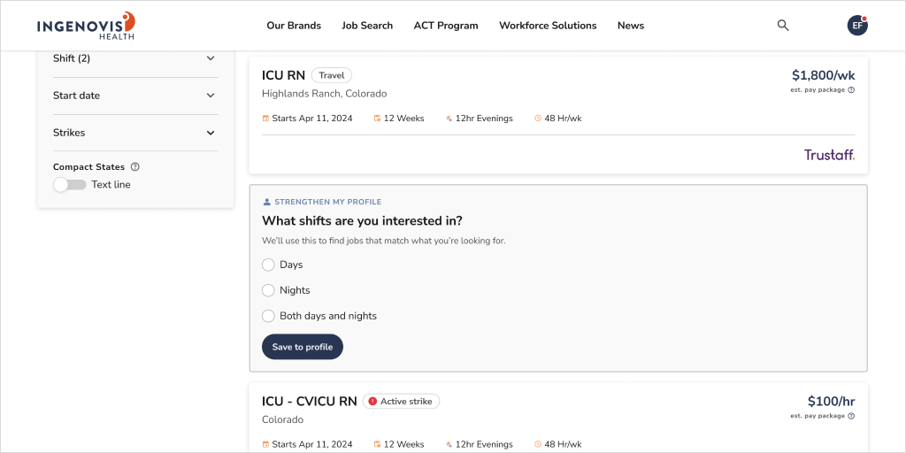Open the ICU - CVICU RN listing
Screen dimensions: 906x453
coord(309,401)
